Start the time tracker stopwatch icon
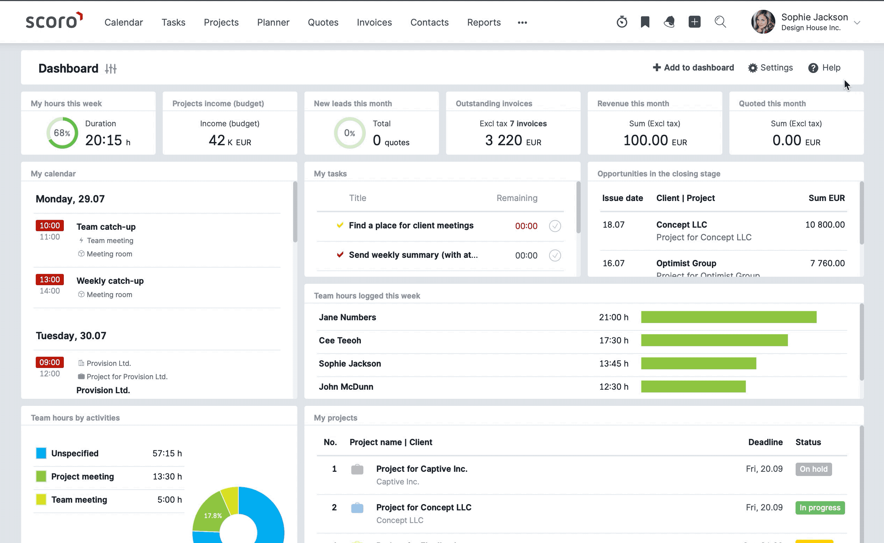This screenshot has height=543, width=884. (622, 22)
